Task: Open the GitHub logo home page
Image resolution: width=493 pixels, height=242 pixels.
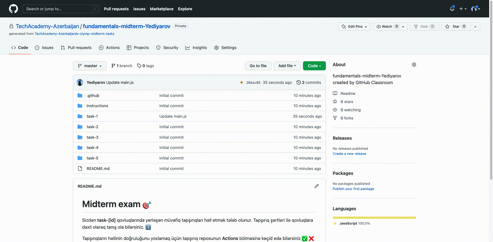Action: coord(13,9)
